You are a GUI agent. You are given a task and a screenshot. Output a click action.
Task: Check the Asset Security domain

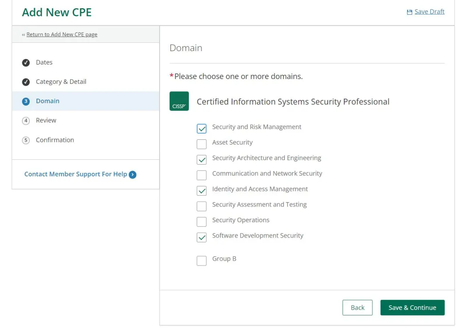coord(201,144)
